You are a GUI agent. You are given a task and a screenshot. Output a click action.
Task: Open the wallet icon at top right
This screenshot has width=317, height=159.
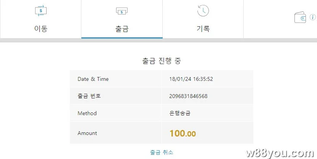tap(301, 18)
